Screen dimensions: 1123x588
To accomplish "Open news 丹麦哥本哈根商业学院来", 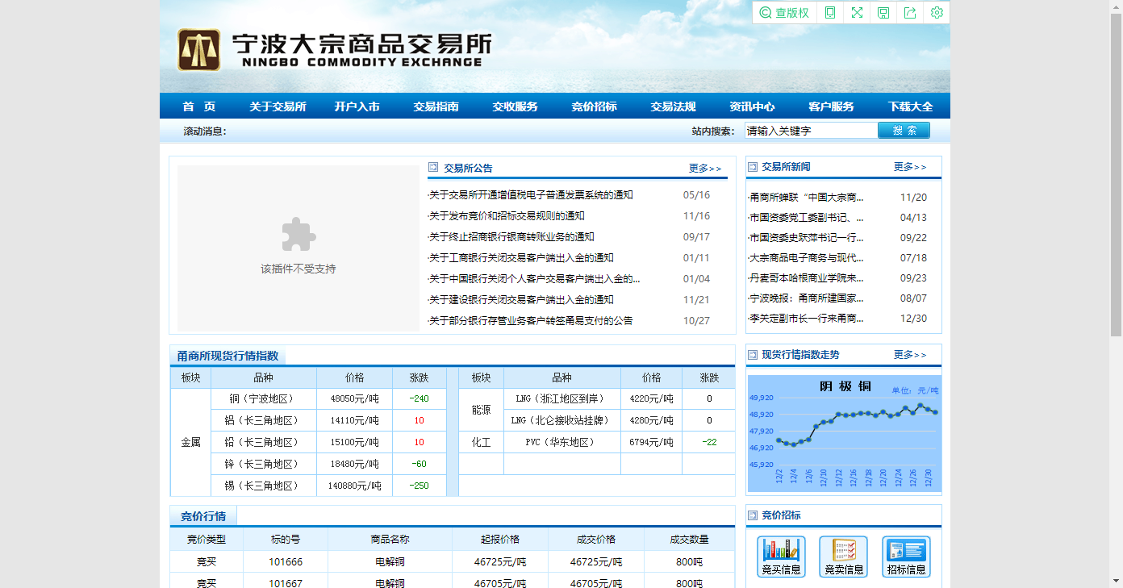I will click(x=807, y=278).
